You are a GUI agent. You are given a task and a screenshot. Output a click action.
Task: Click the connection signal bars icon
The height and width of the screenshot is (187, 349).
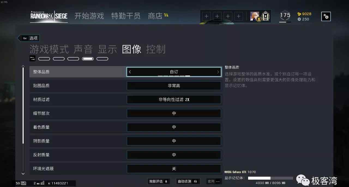[x=42, y=183]
